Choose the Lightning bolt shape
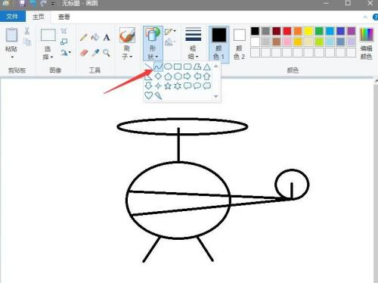 158,95
